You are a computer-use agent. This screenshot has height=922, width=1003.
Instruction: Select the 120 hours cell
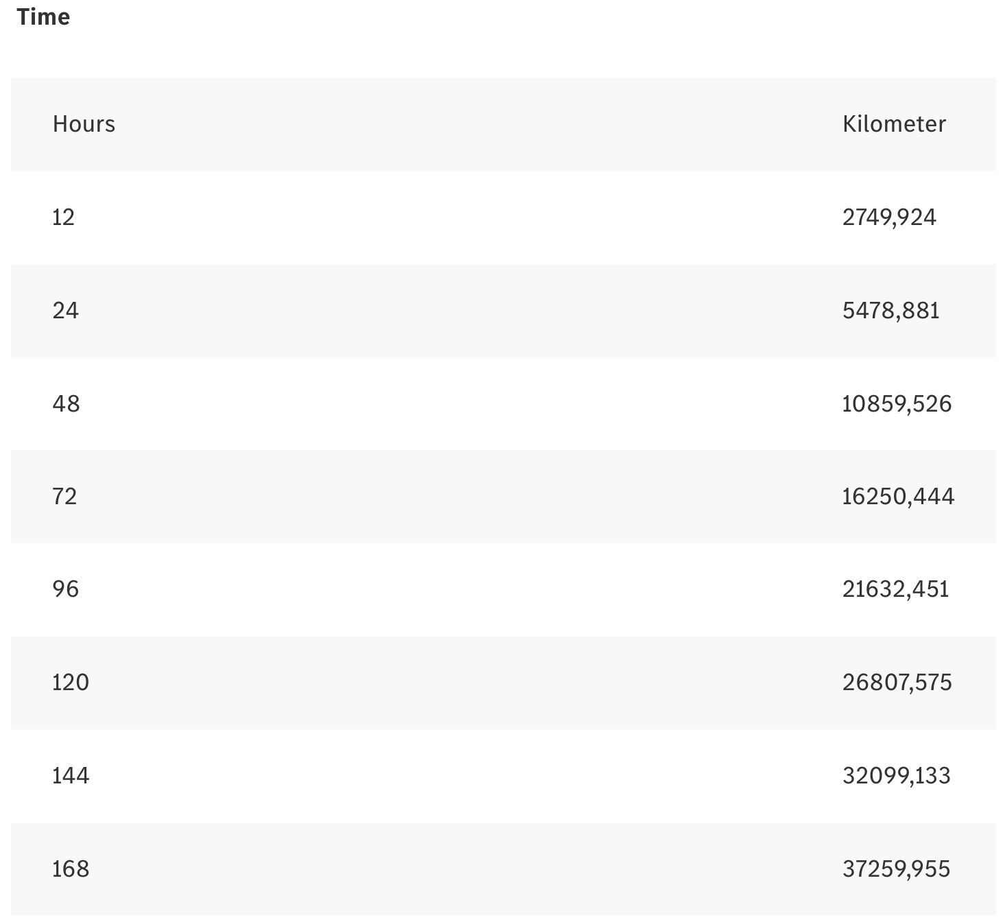71,683
